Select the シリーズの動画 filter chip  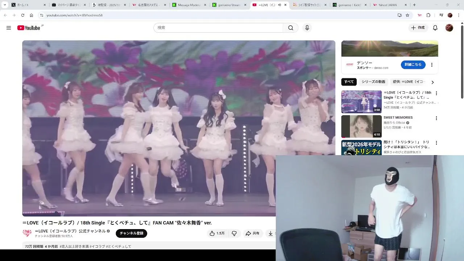coord(373,82)
